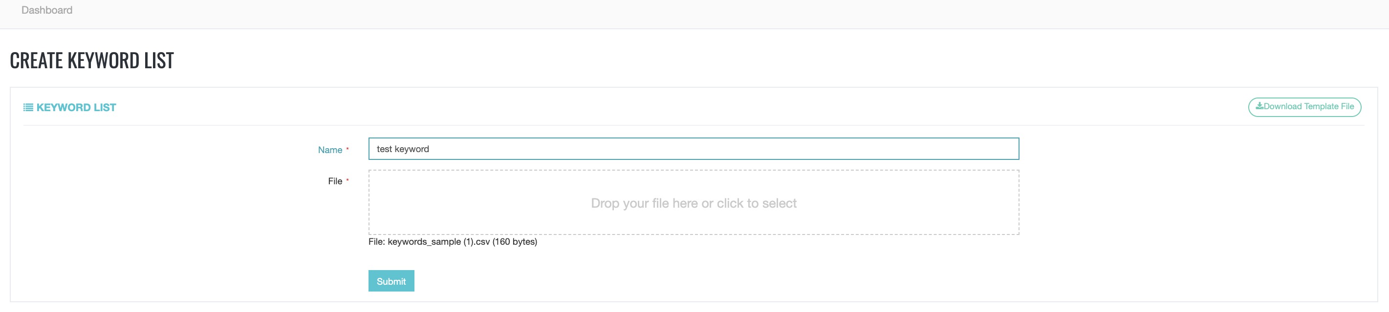Click the File field label
Screen dimensions: 1389x312
pos(335,181)
